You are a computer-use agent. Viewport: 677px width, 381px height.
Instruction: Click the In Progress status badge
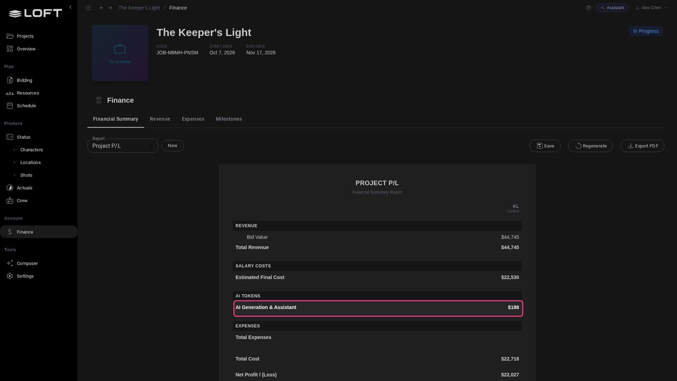tap(646, 31)
